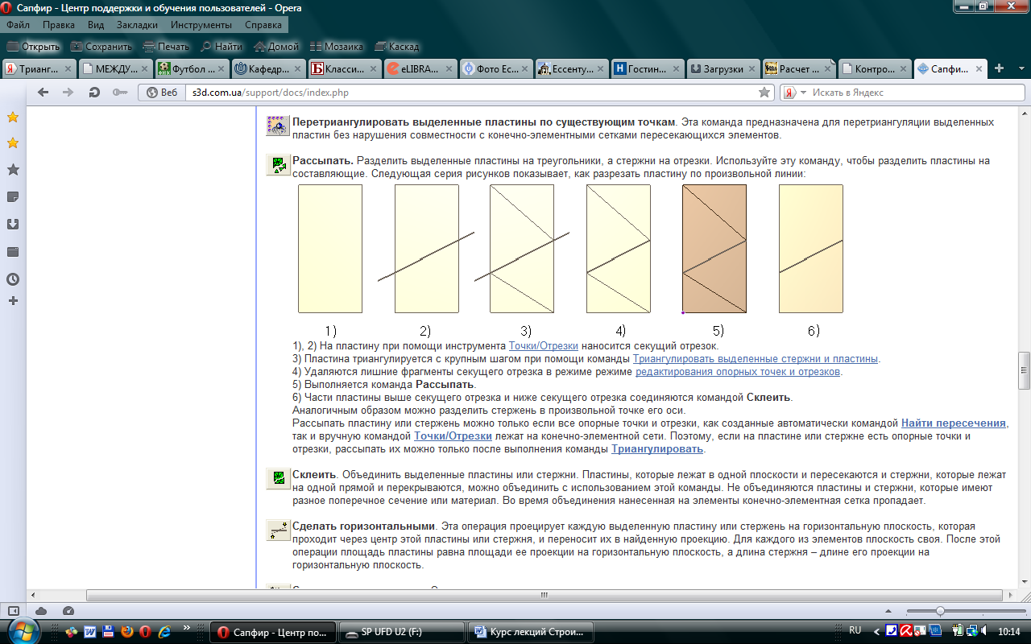Open the Файл menu
The width and height of the screenshot is (1031, 644).
pyautogui.click(x=18, y=25)
